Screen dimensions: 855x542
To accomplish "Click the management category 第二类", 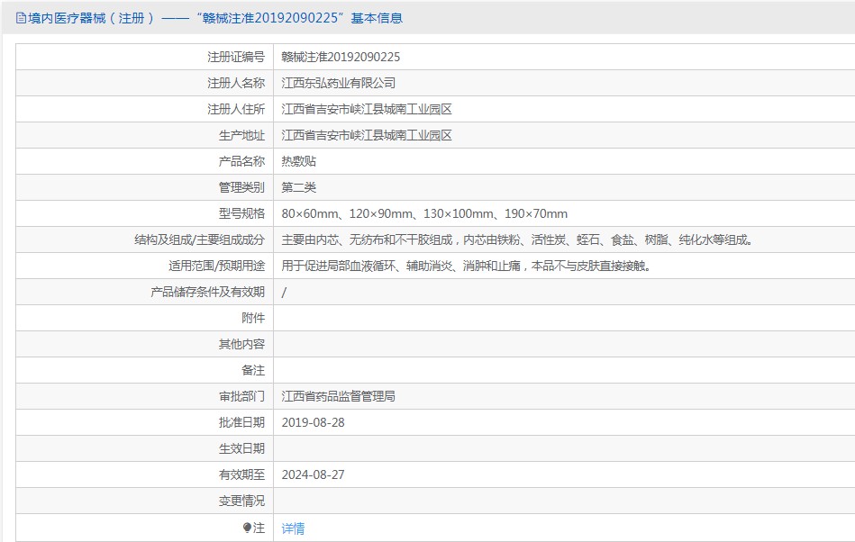I will coord(299,187).
